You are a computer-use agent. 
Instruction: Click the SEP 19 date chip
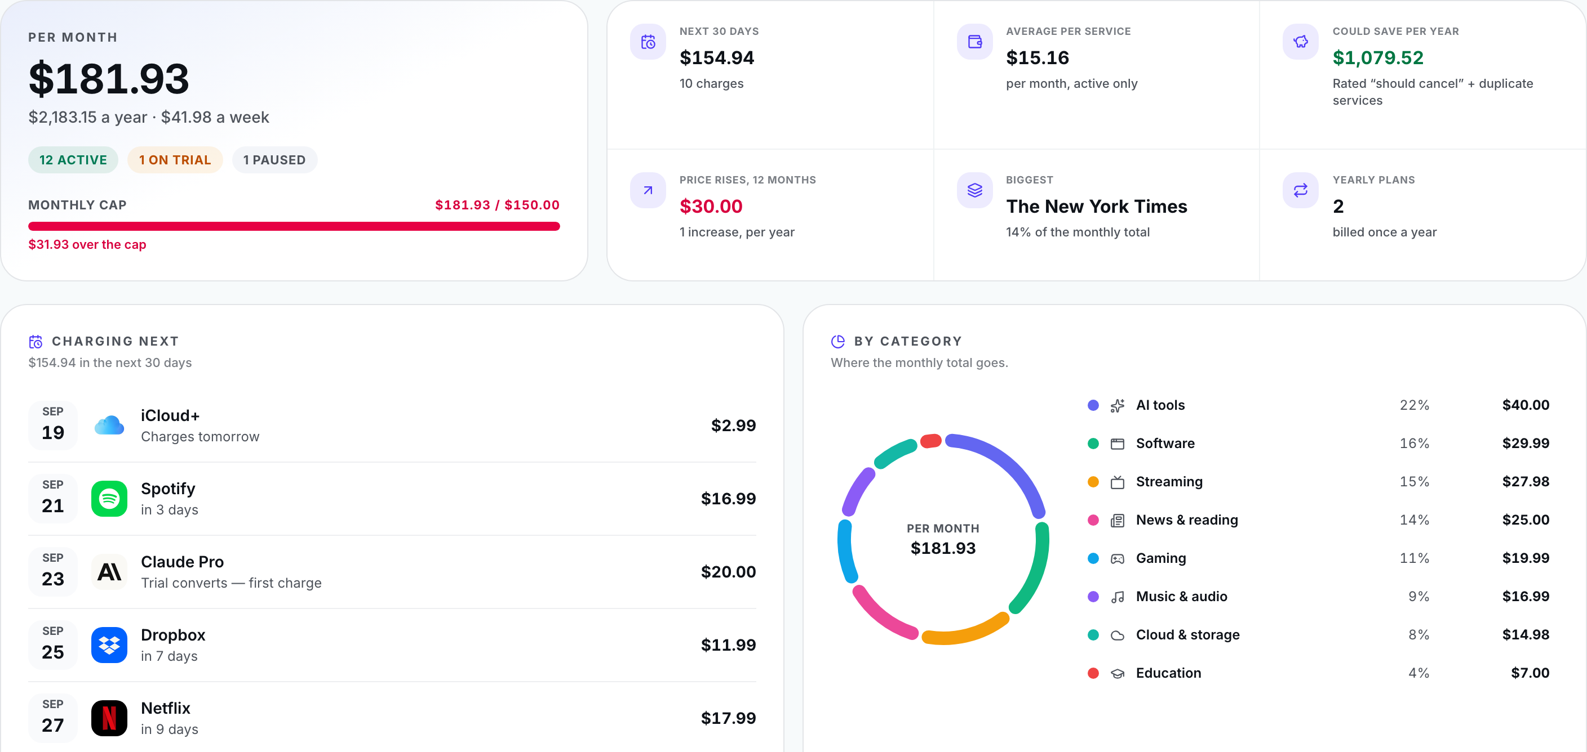click(53, 425)
